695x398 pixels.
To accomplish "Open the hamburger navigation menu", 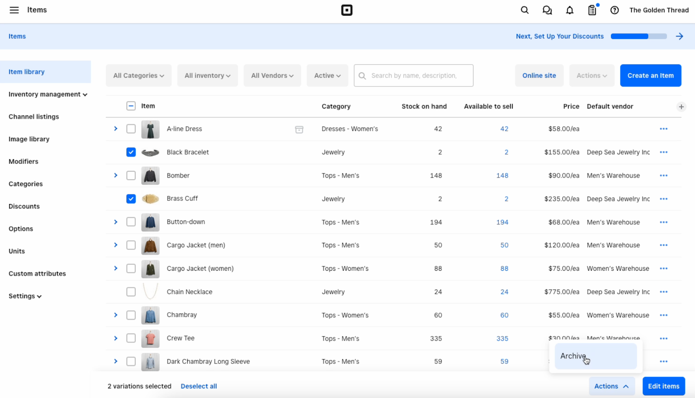I will pyautogui.click(x=14, y=10).
